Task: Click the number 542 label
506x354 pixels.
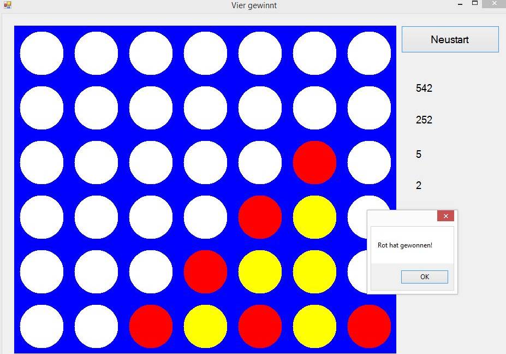Action: 424,88
